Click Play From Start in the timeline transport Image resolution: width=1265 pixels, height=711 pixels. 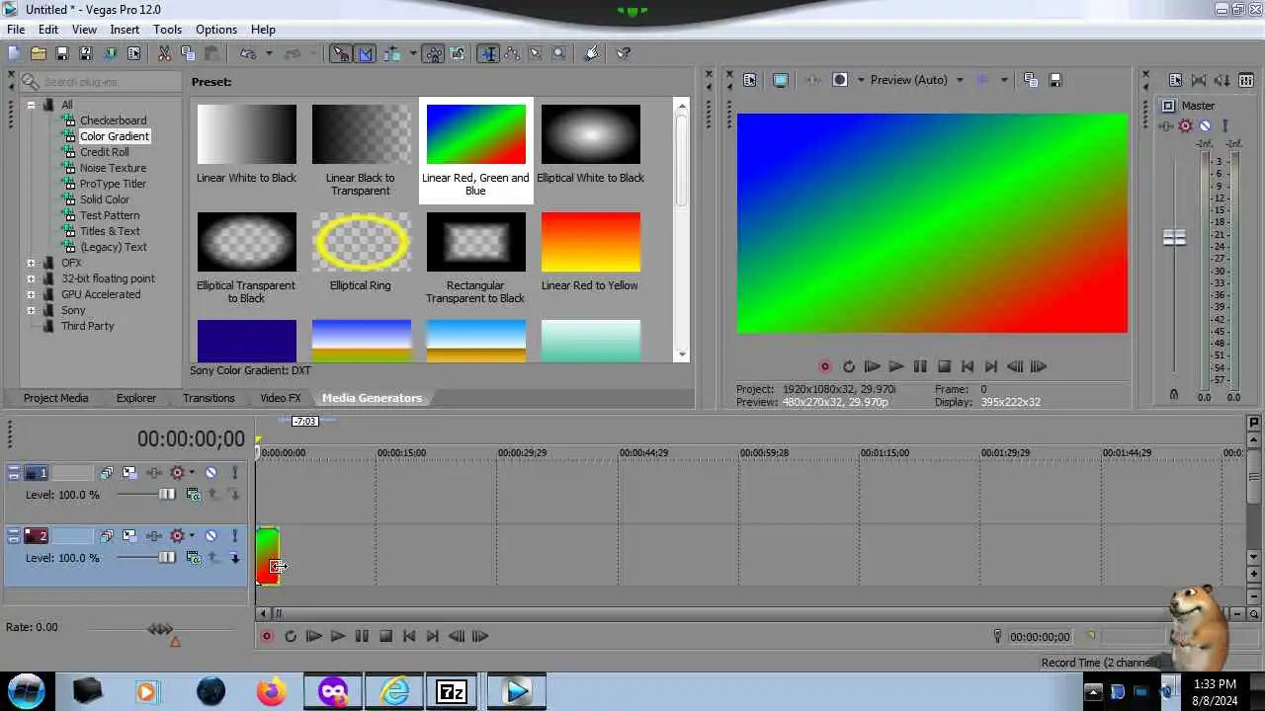(314, 637)
